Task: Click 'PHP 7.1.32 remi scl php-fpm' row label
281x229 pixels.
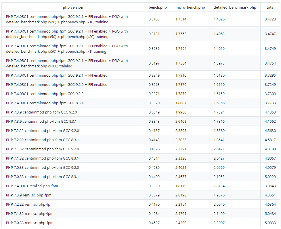Action: pos(30,213)
